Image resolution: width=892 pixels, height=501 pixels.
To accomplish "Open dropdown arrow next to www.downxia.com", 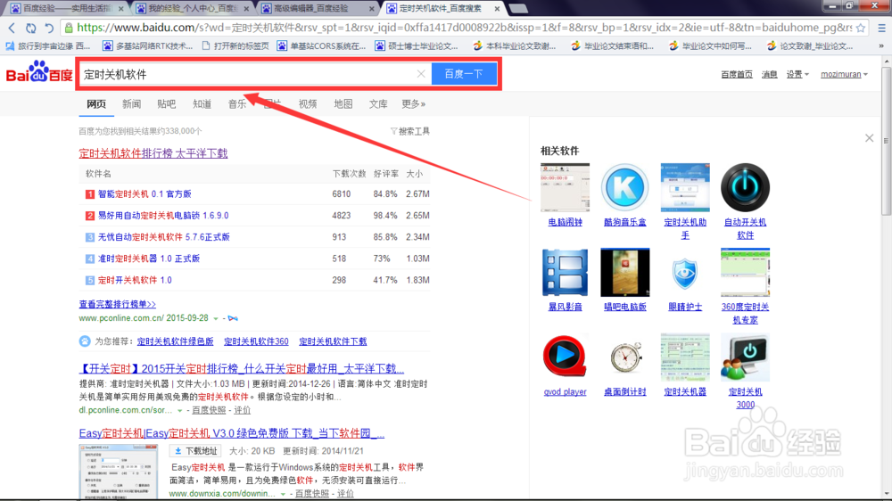I will [x=283, y=494].
